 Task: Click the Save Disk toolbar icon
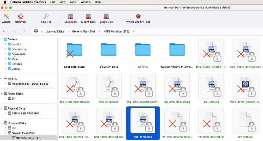click(70, 16)
